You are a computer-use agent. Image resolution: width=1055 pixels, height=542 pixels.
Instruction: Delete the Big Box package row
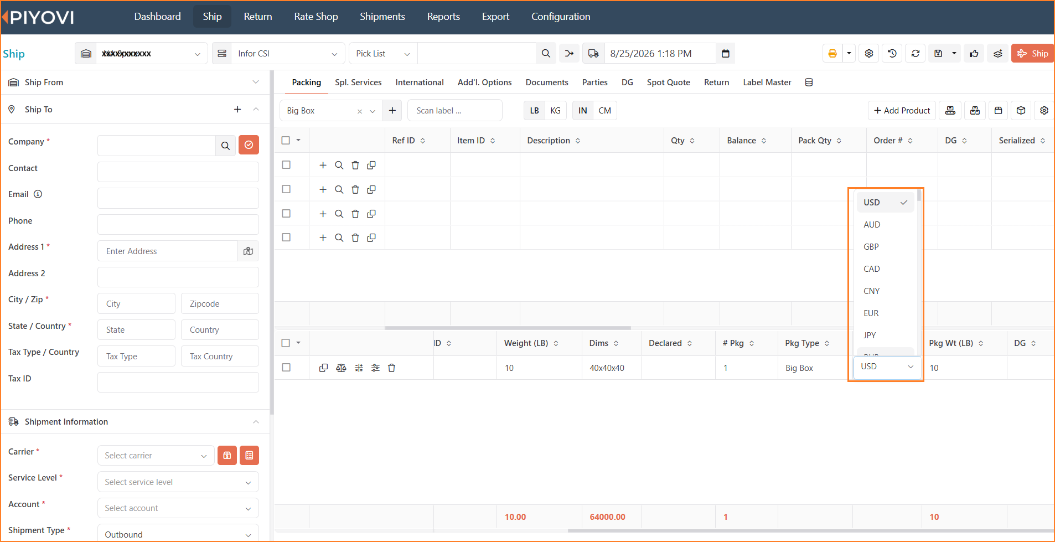tap(392, 368)
